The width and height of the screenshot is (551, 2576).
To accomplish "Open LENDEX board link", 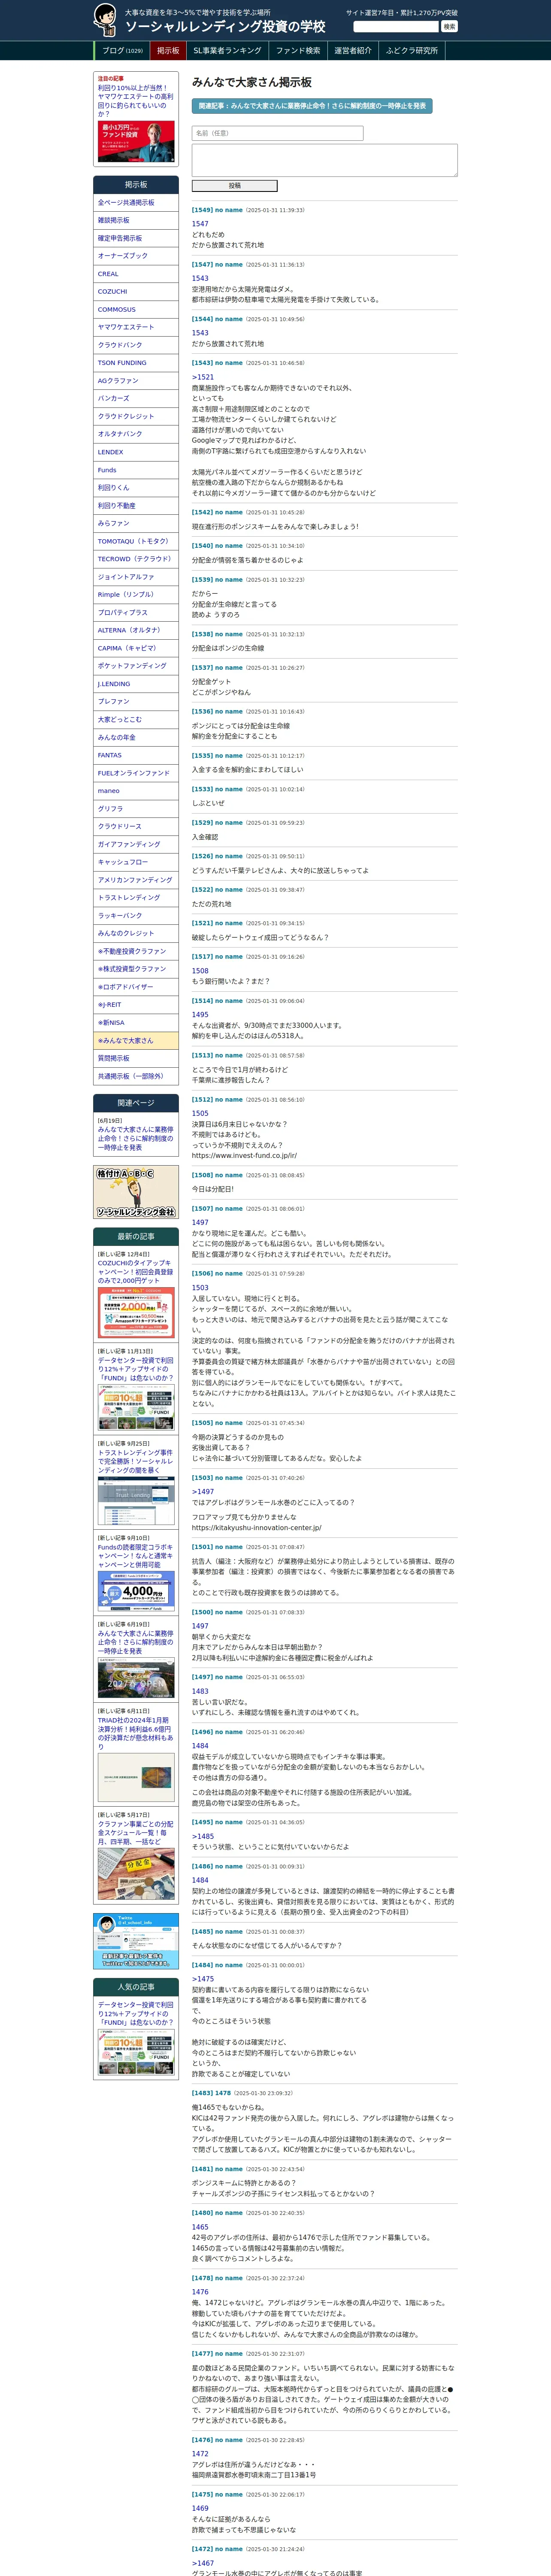I will (136, 452).
